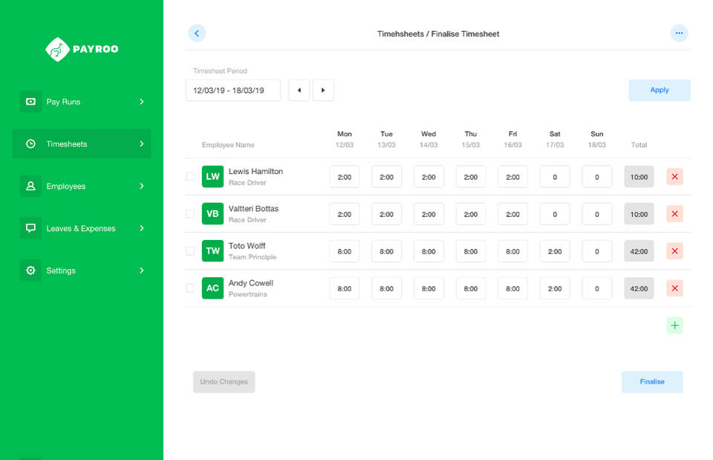Viewport: 713px width, 460px height.
Task: Edit Toto Wolff's Tuesday hours field
Action: 386,252
